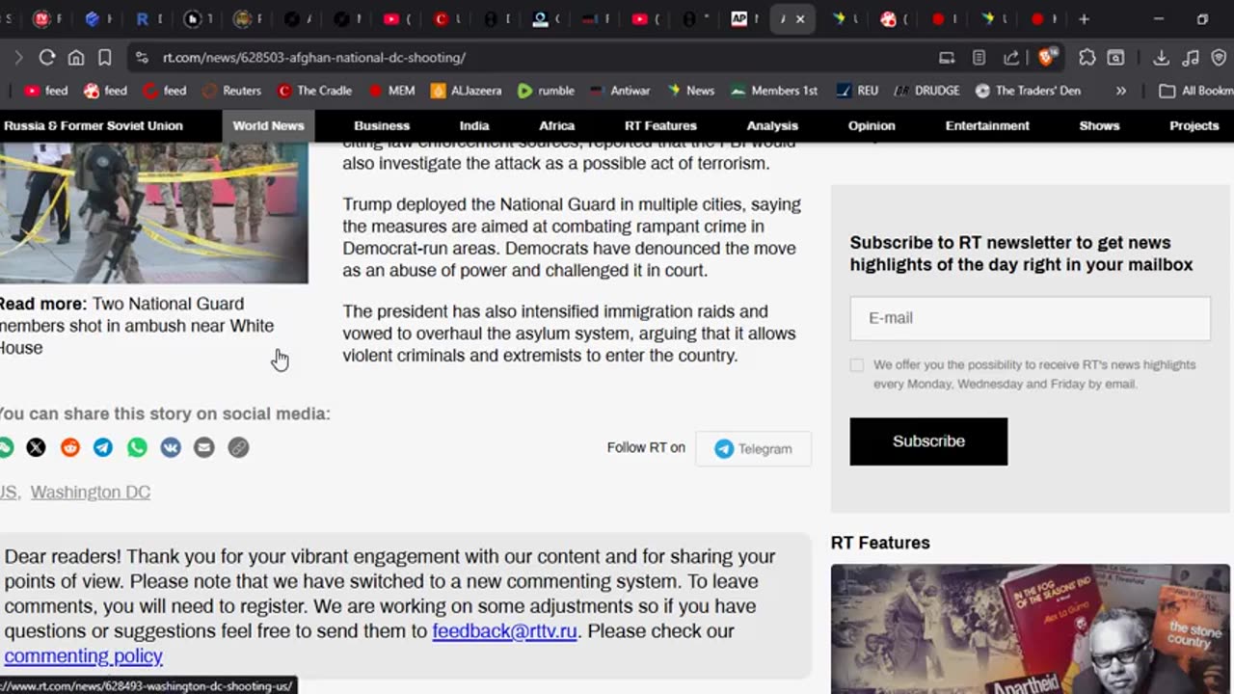The width and height of the screenshot is (1234, 694).
Task: Open the RT Features Apartheid books image
Action: coord(1031,628)
